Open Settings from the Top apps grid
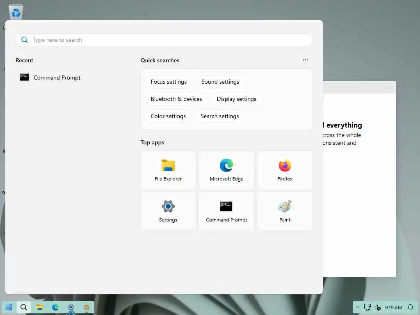Screen dimensions: 420x315 [x=168, y=211]
